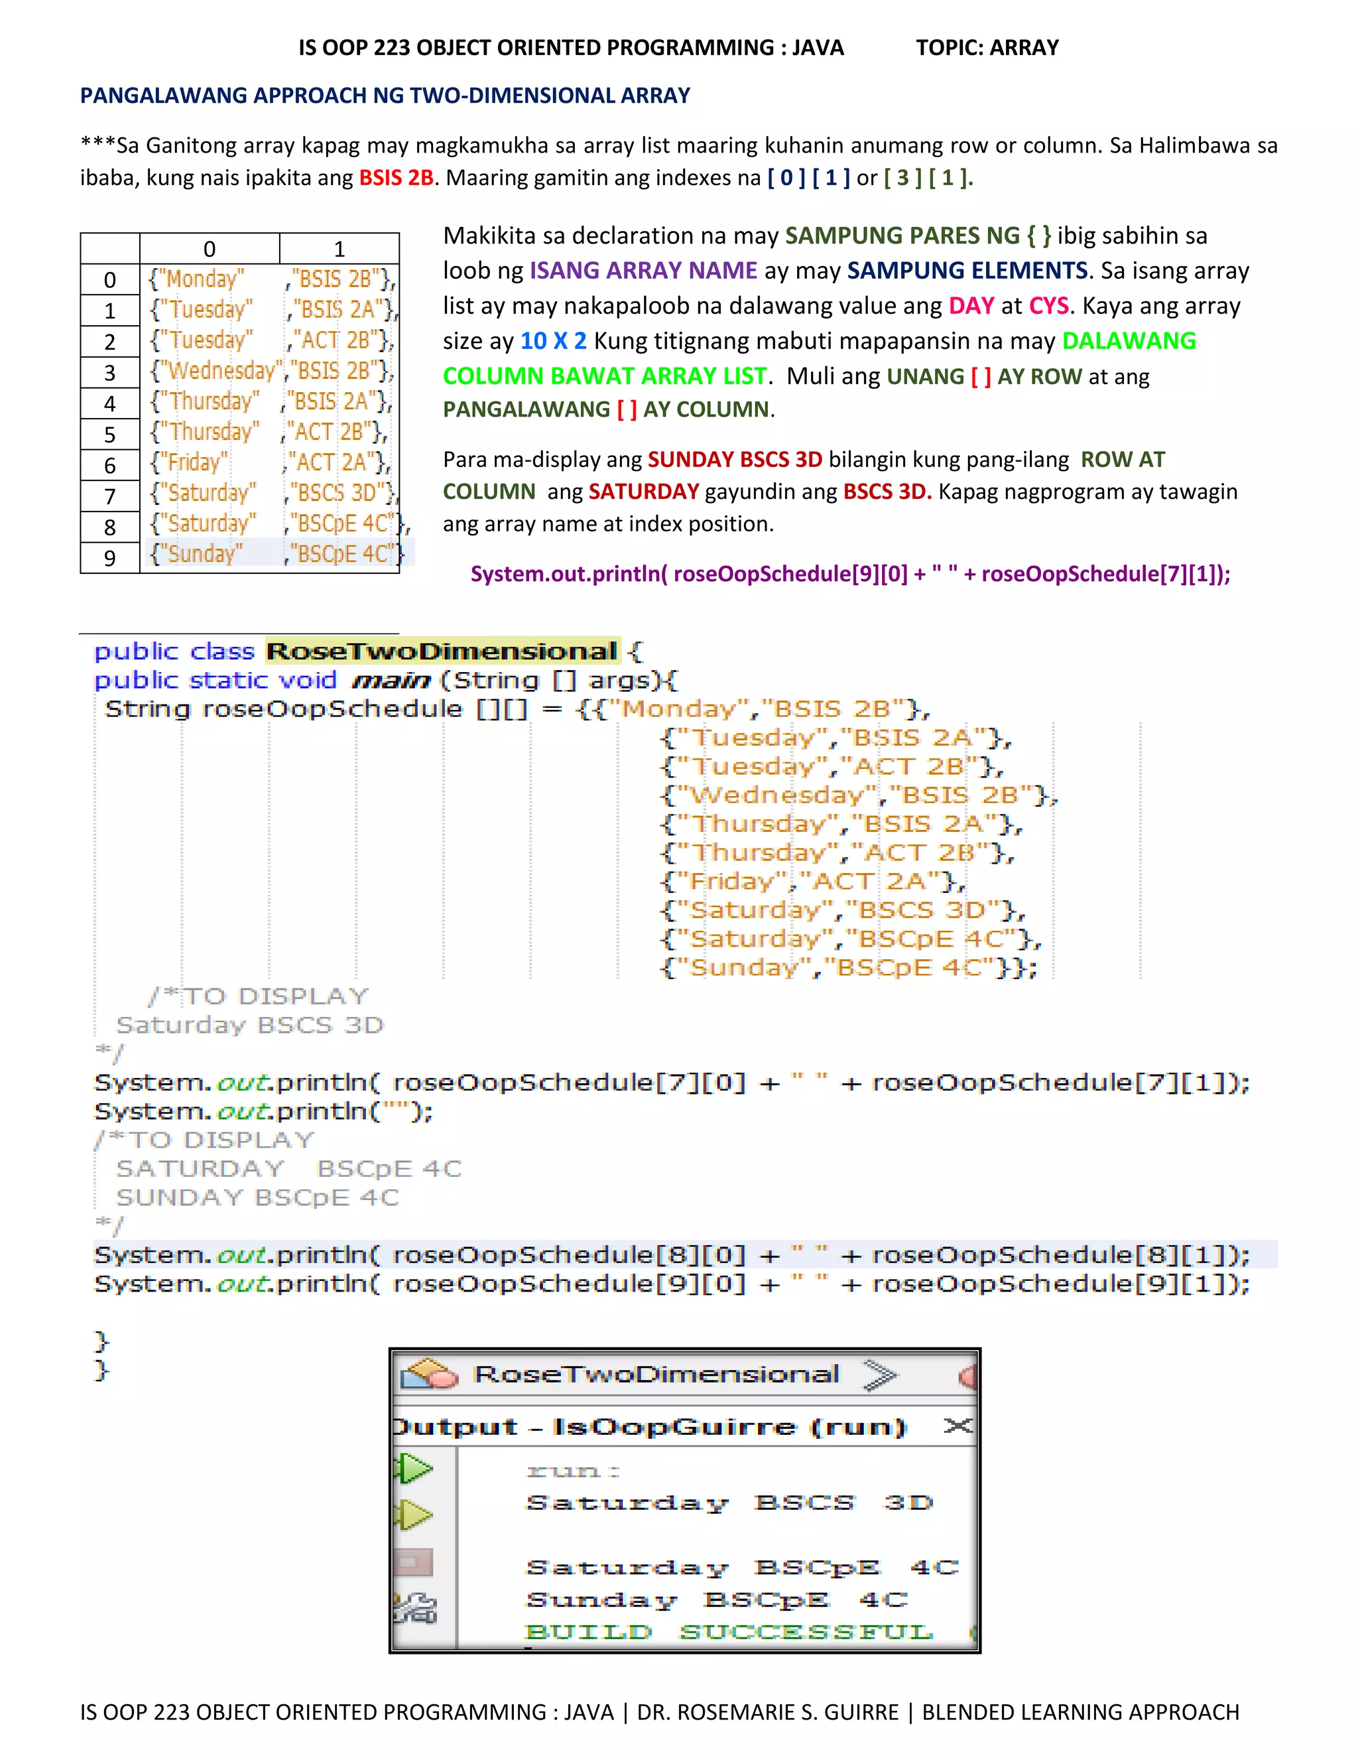Click the {"Saturday","BSCS 3D"} code line
The image size is (1358, 1758).
coord(842,910)
